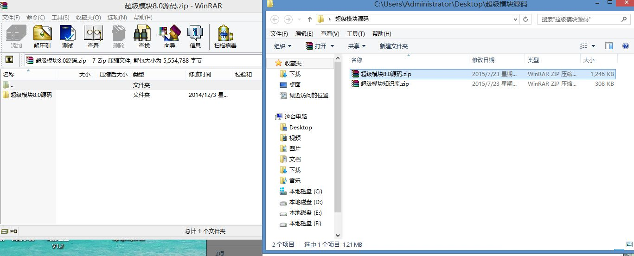Image resolution: width=634 pixels, height=256 pixels.
Task: Click the 查找 (Find) binoculars icon
Action: pos(144,37)
